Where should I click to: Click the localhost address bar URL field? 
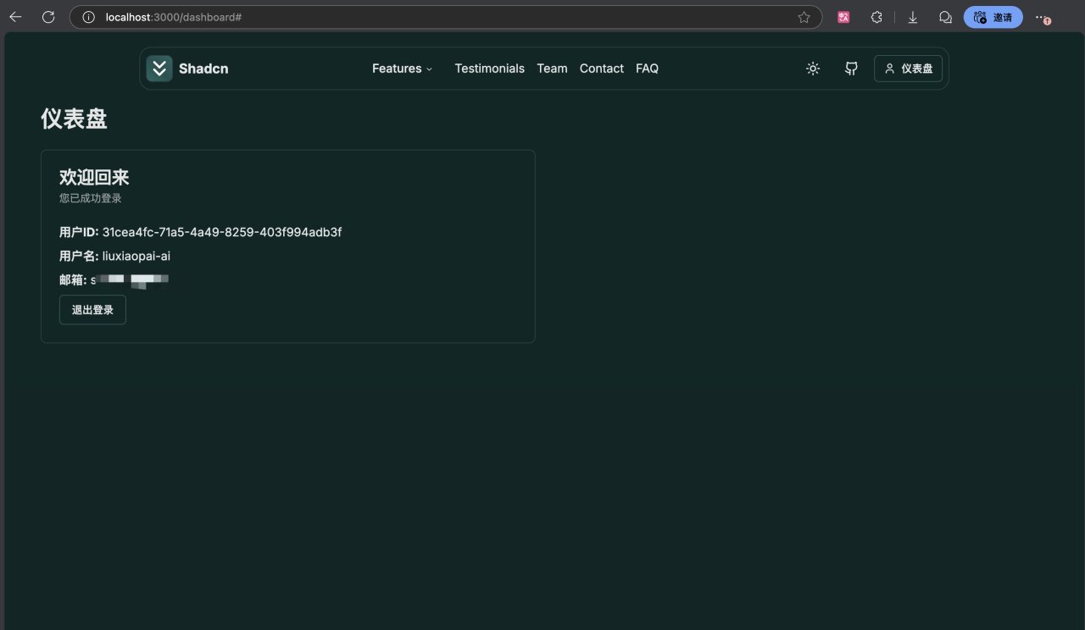(424, 17)
